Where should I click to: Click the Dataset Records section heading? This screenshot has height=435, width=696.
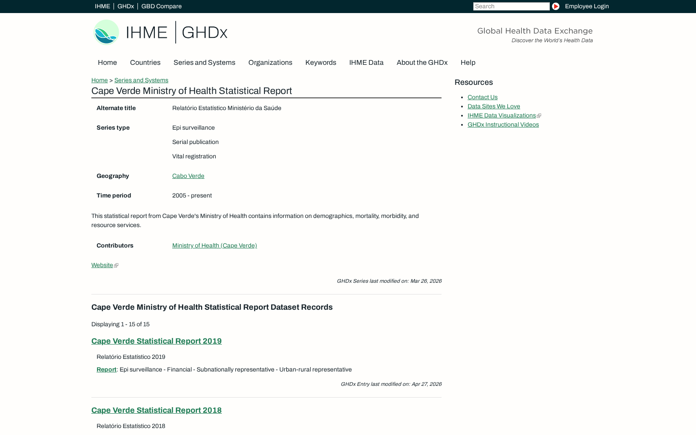coord(212,307)
